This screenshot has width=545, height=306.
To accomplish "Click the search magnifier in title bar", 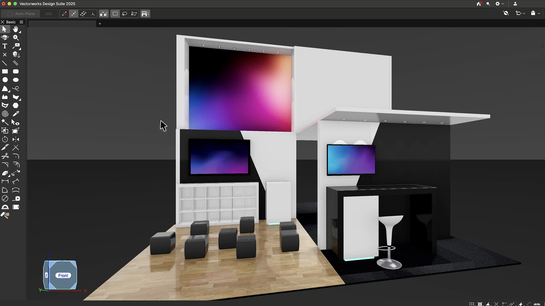I will click(488, 4).
